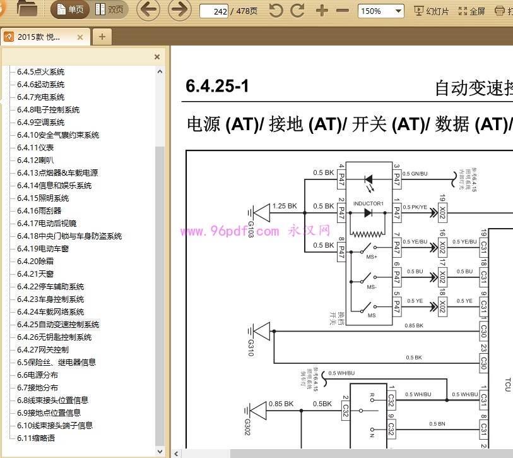This screenshot has width=513, height=458.
Task: Close the 2015款 悦... document tab
Action: tap(80, 37)
